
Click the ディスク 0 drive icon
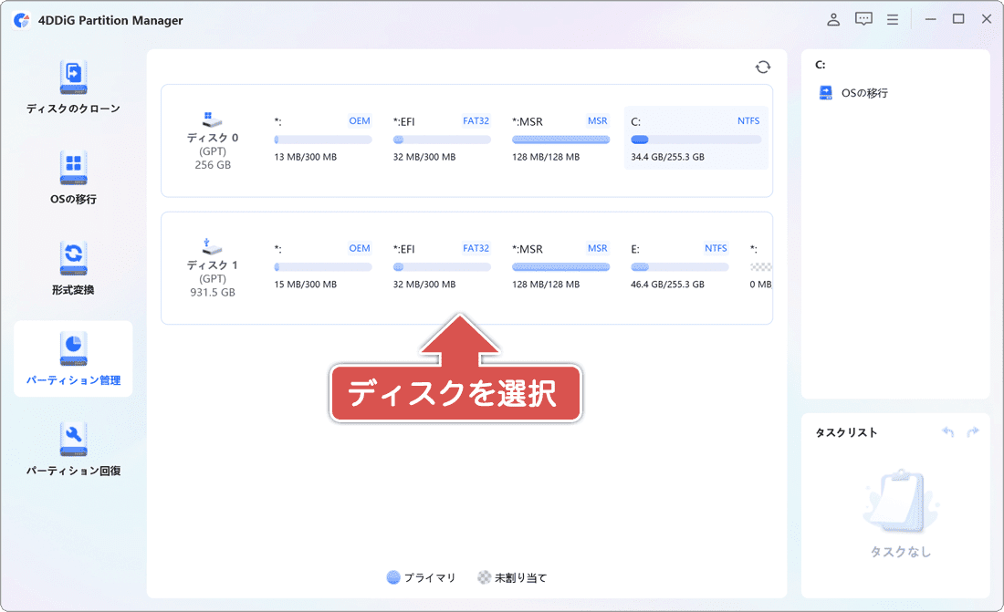tap(213, 119)
